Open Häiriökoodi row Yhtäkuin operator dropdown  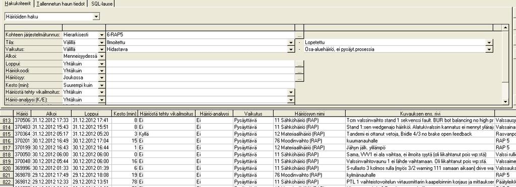tap(101, 71)
